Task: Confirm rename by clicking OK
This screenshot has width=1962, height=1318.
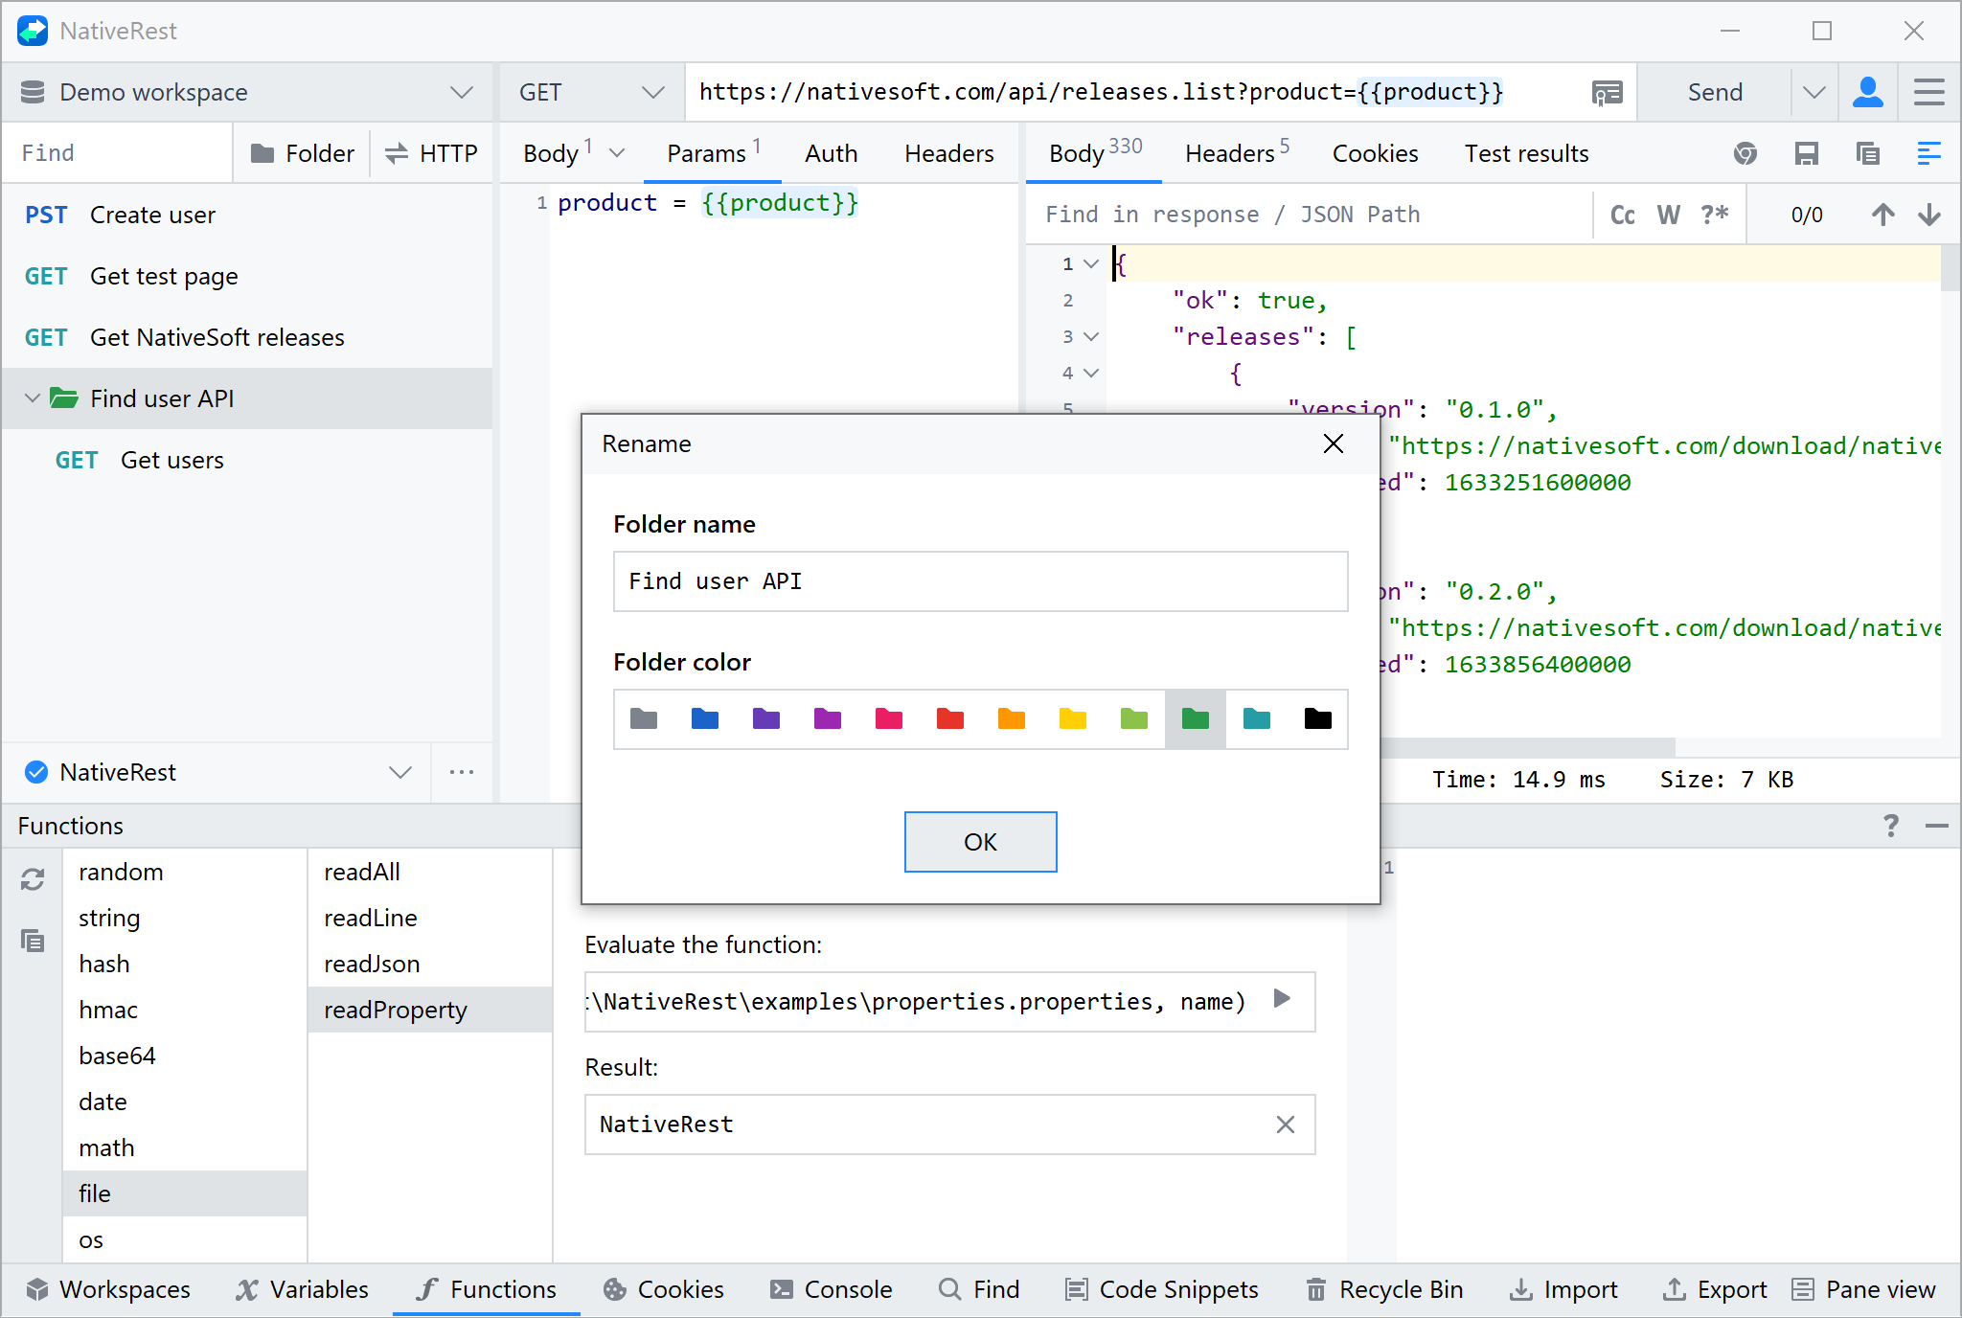Action: 979,842
